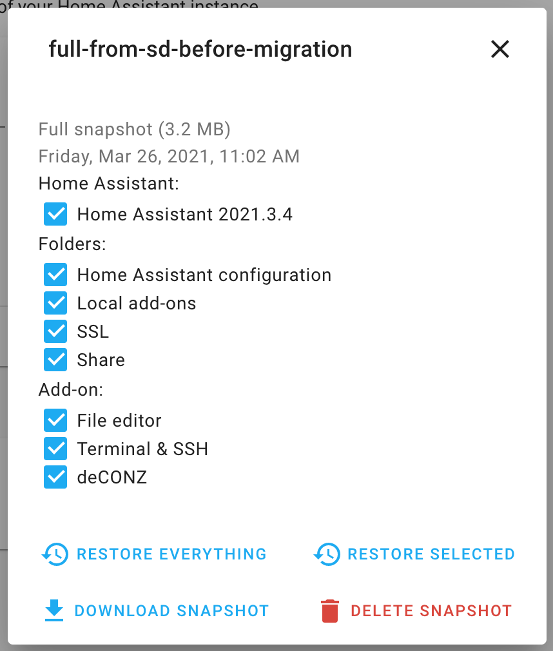Screen dimensions: 553x651
Task: Toggle Home Assistant configuration folder checkbox
Action: click(x=55, y=275)
